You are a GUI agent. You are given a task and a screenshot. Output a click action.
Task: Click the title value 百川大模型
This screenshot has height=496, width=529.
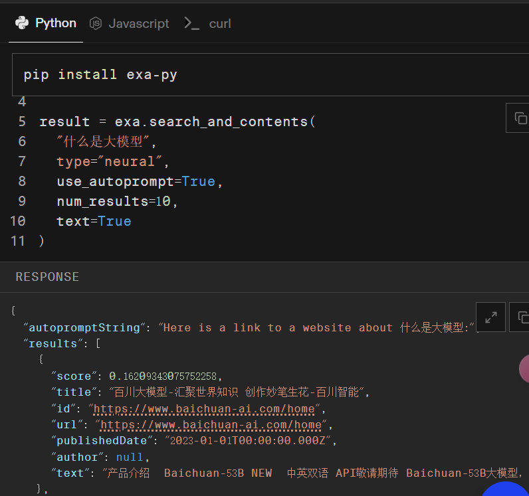tap(237, 392)
